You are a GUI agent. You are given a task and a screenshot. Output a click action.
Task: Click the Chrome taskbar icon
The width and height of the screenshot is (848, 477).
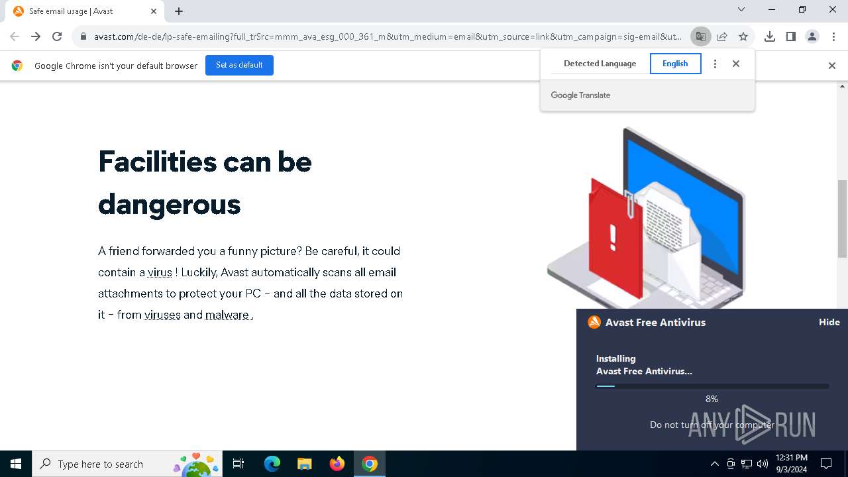click(x=370, y=464)
